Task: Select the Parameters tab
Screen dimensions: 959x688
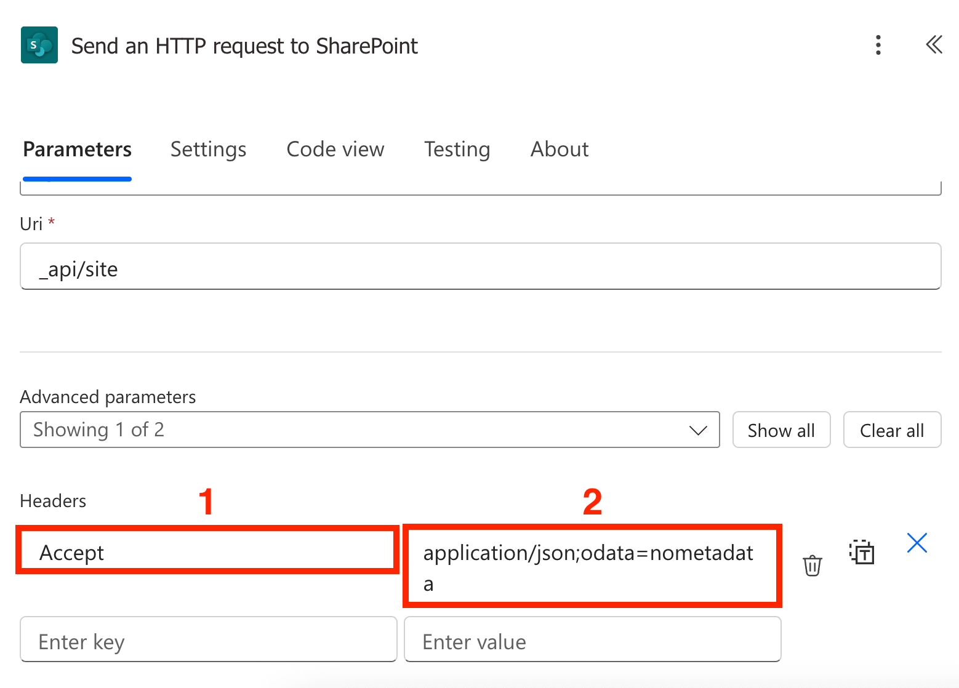Action: pyautogui.click(x=78, y=150)
